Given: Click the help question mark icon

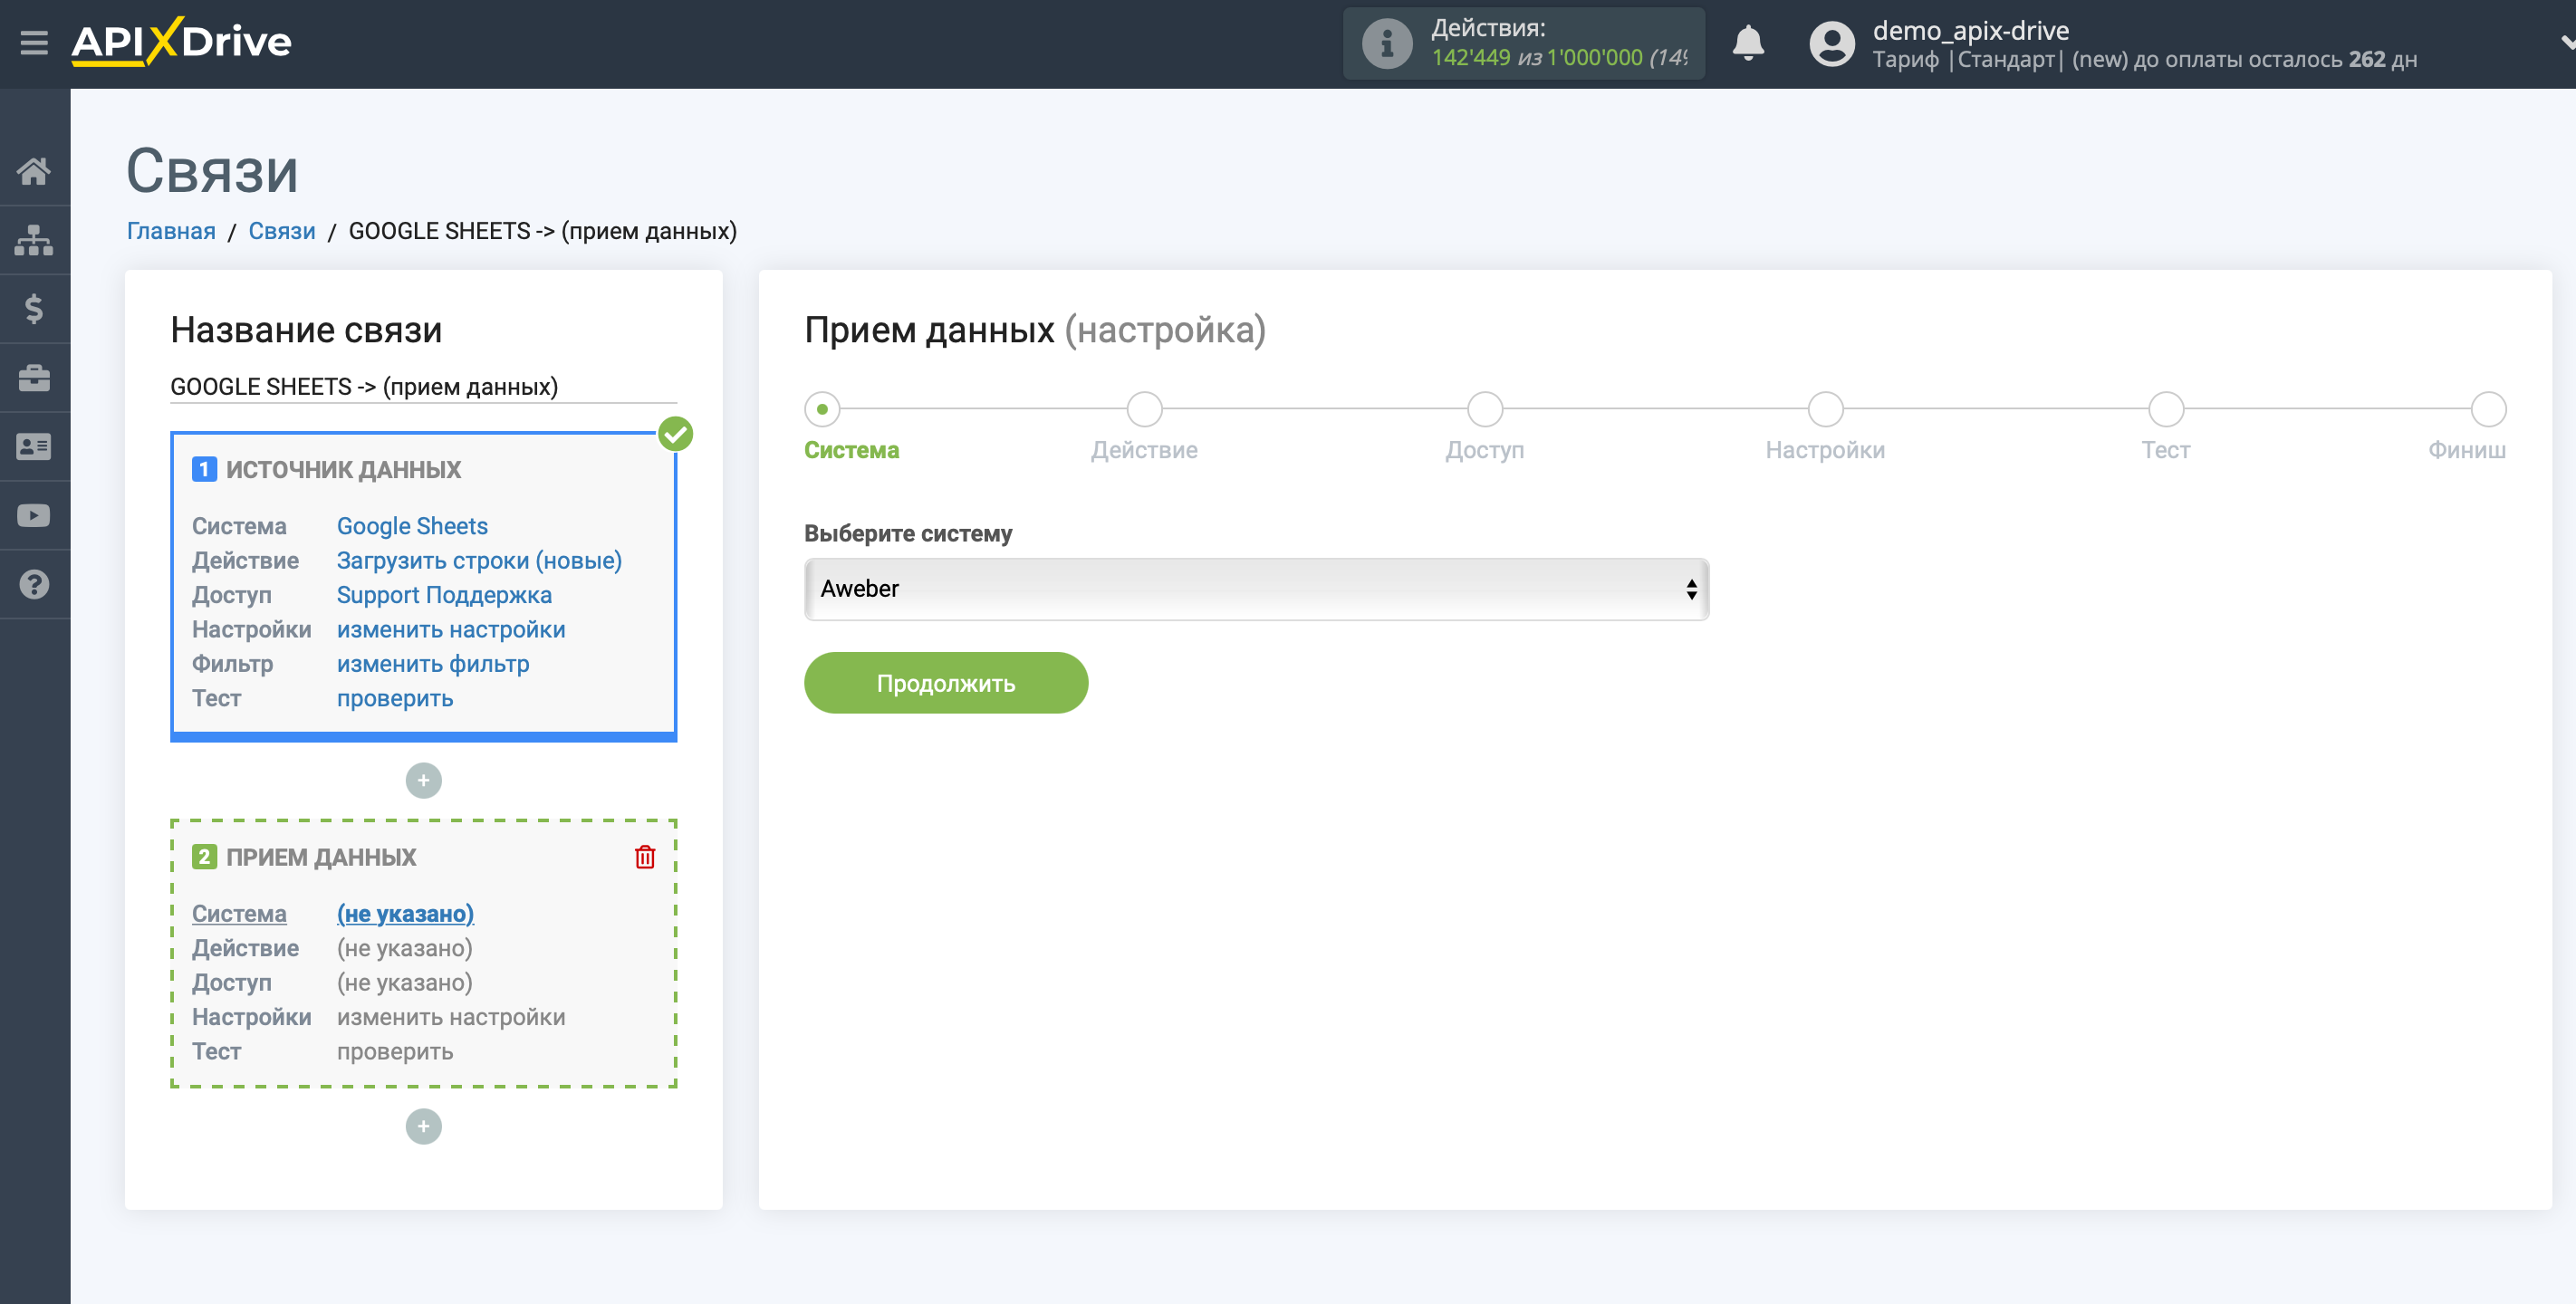Looking at the screenshot, I should [x=34, y=585].
